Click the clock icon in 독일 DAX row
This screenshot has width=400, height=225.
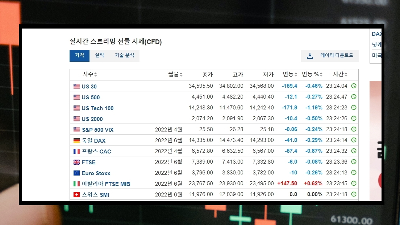click(x=354, y=140)
